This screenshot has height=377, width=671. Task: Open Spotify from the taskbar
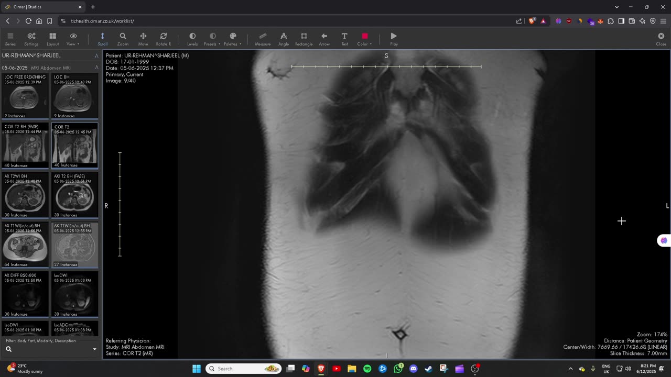(367, 369)
